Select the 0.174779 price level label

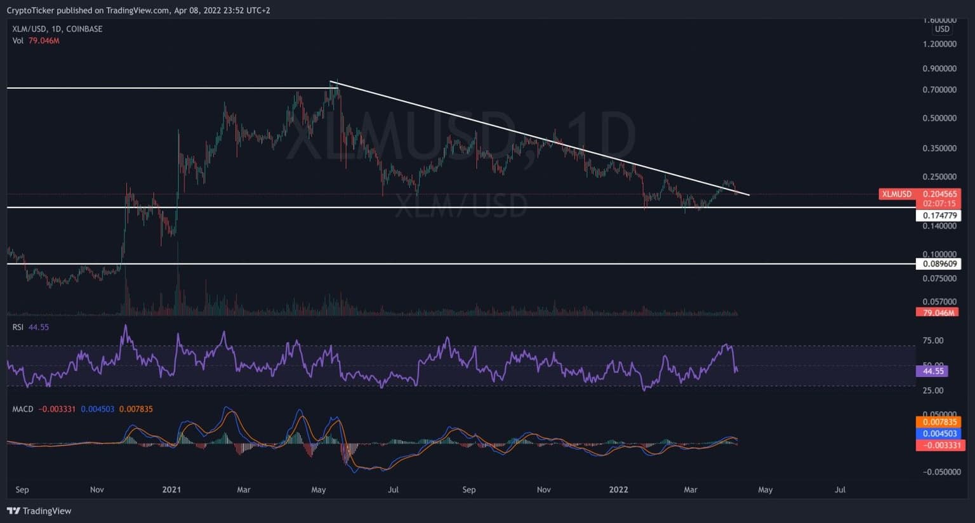938,216
